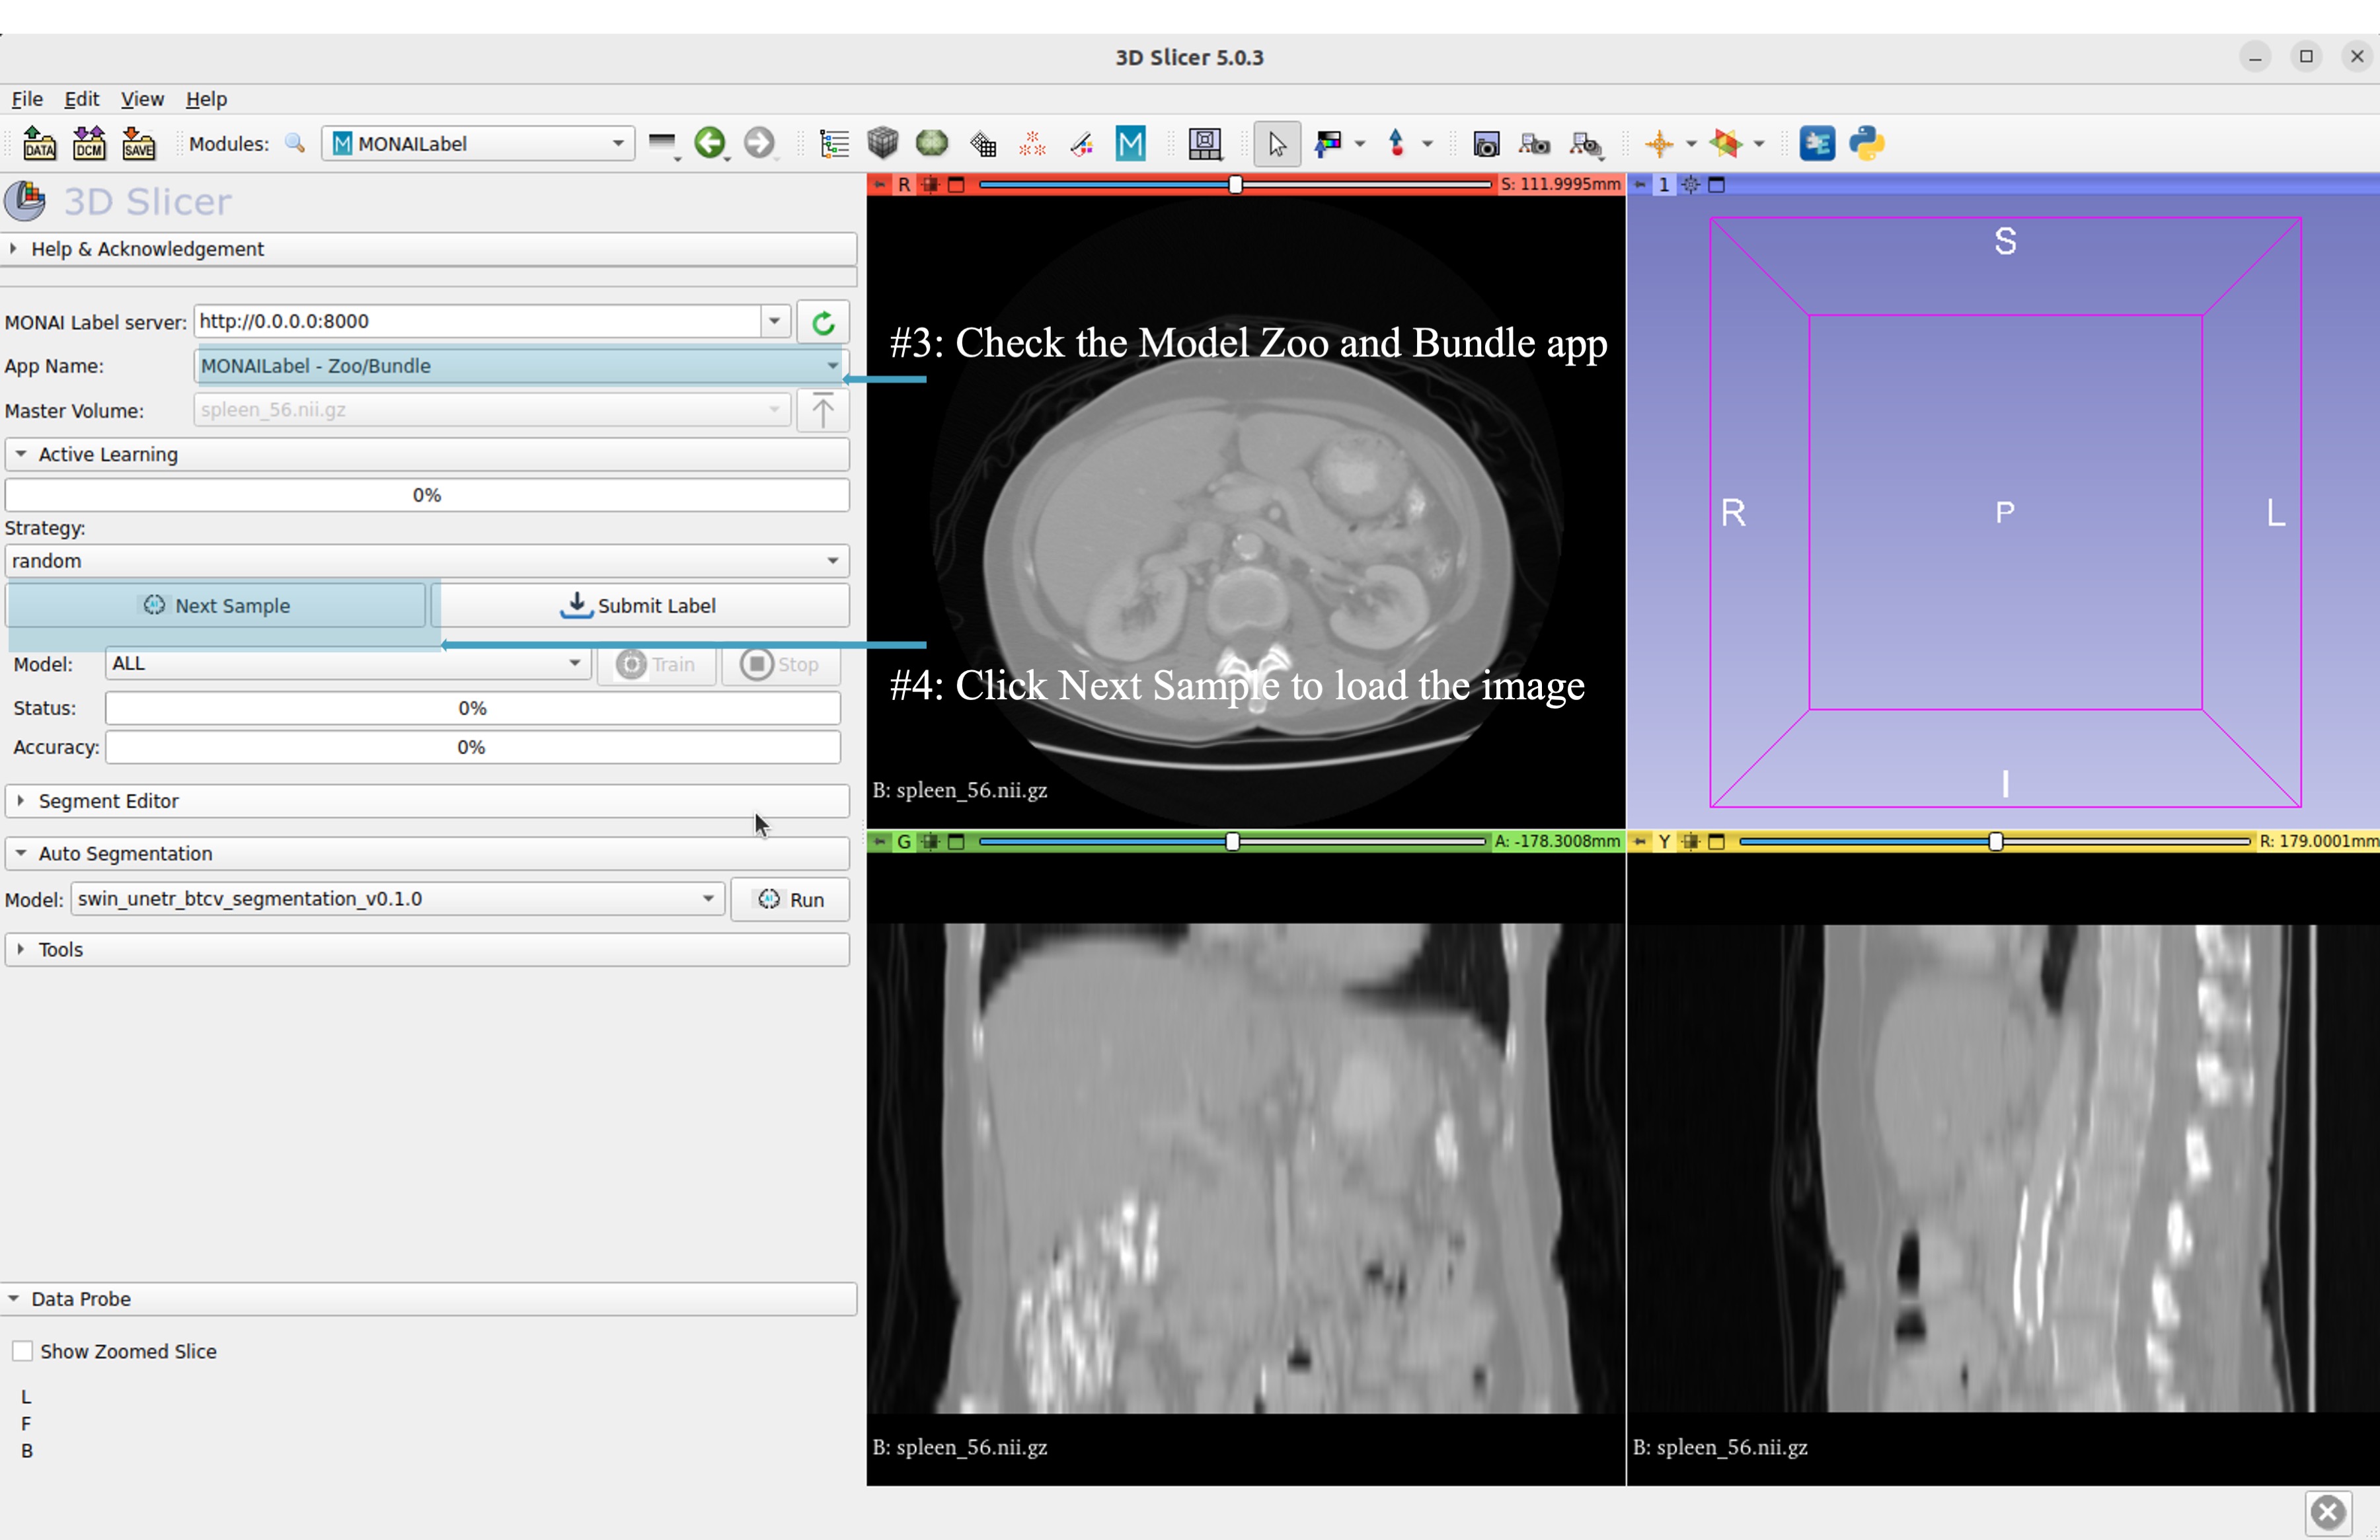Open the App Name dropdown
Image resolution: width=2380 pixels, height=1540 pixels.
click(521, 366)
